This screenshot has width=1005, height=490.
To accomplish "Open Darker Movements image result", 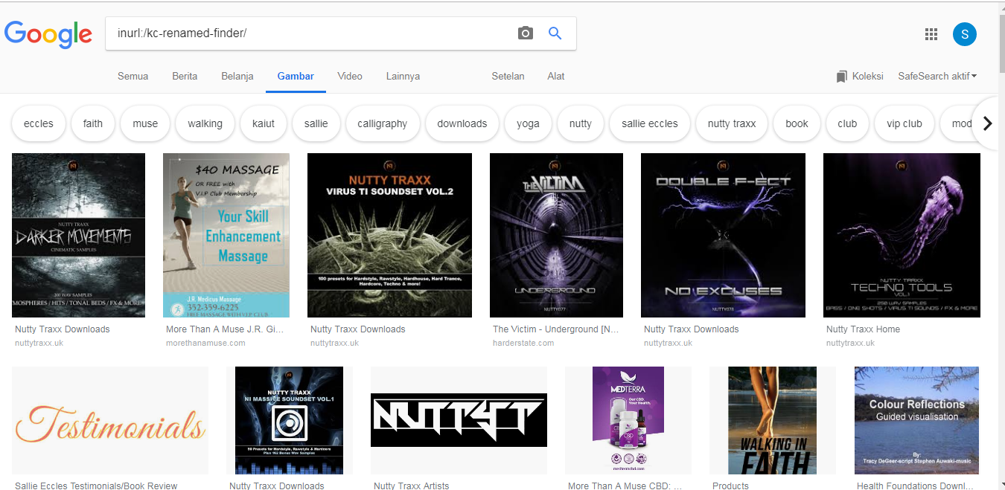I will pyautogui.click(x=78, y=235).
